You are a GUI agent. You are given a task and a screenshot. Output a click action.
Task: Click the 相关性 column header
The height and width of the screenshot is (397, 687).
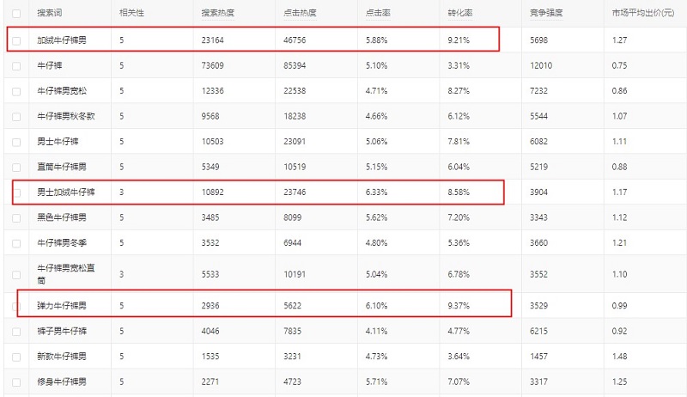click(x=131, y=14)
